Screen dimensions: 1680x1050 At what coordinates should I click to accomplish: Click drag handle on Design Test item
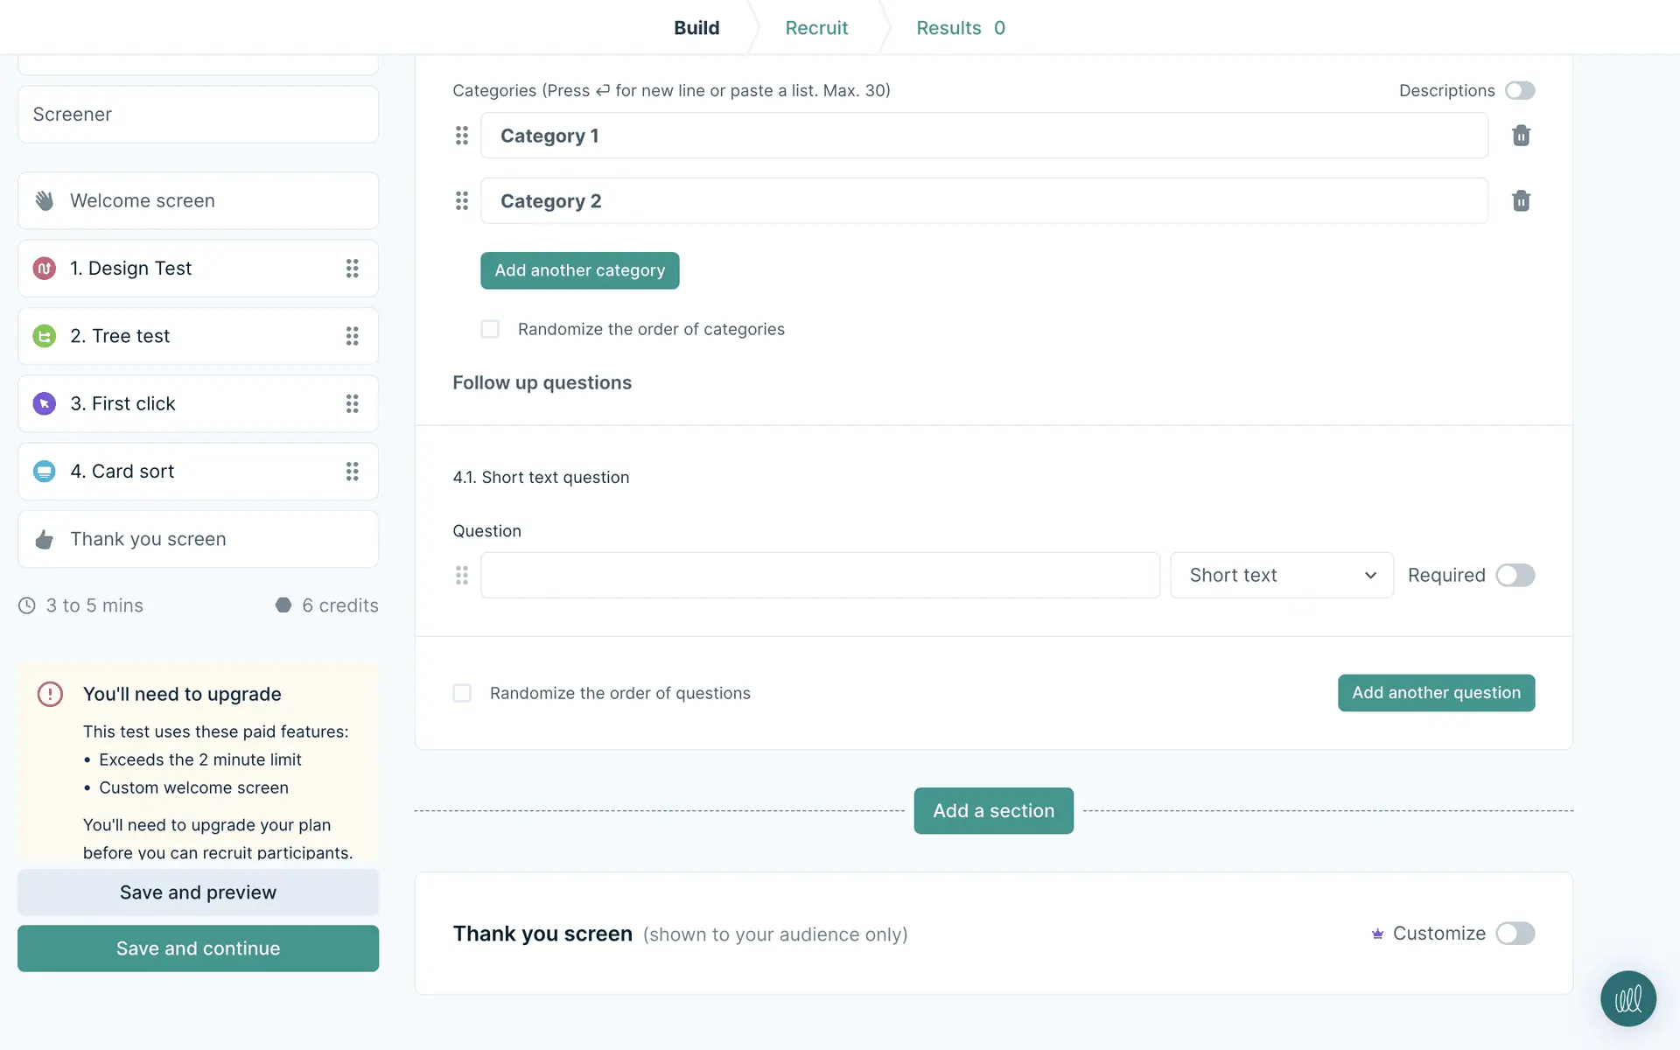click(x=352, y=269)
